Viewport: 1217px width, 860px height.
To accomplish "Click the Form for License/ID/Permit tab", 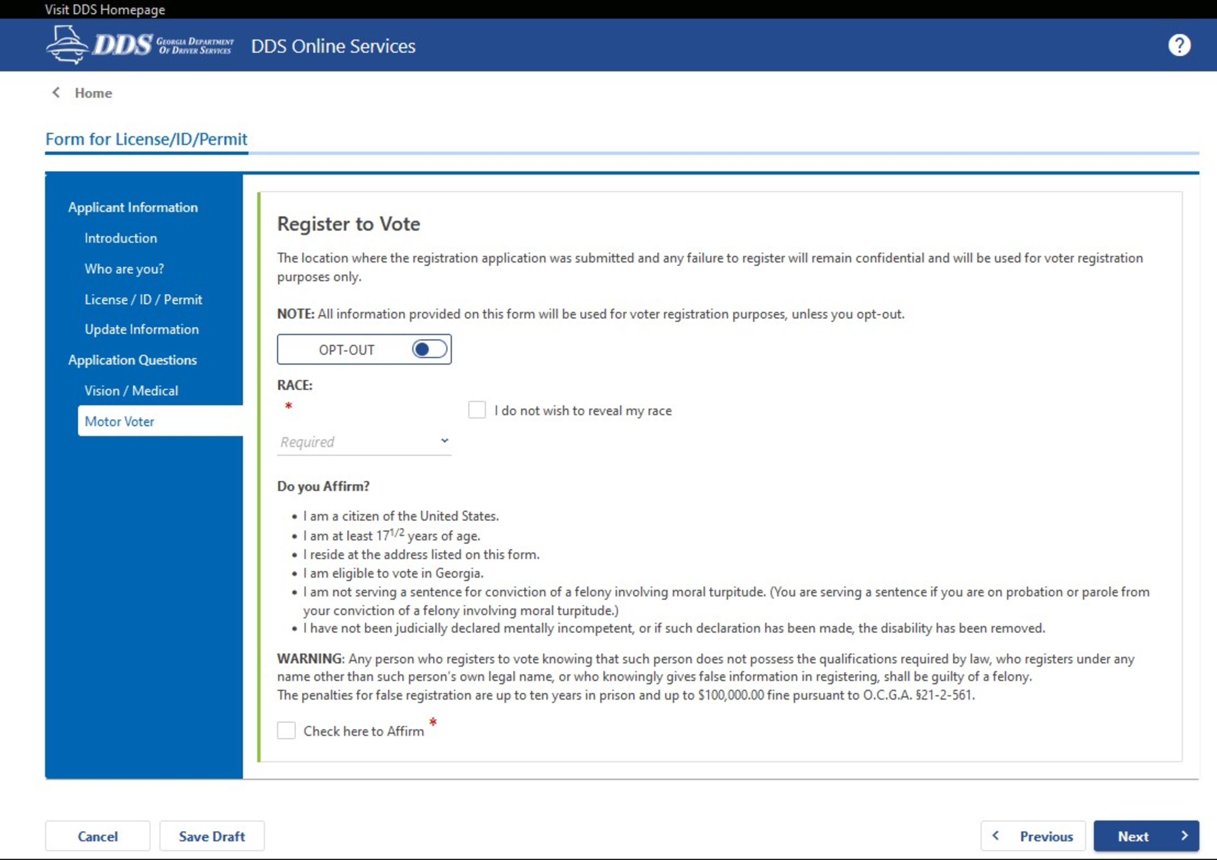I will point(146,139).
